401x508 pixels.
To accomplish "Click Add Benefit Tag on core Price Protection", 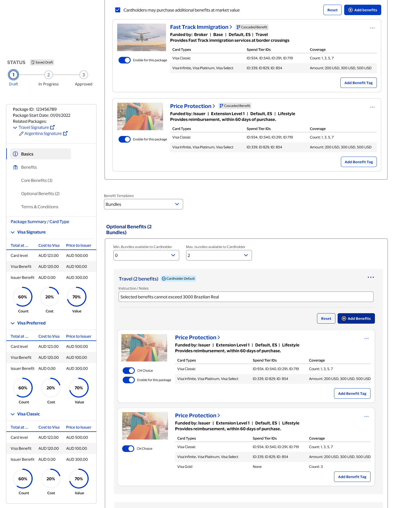I will 359,162.
